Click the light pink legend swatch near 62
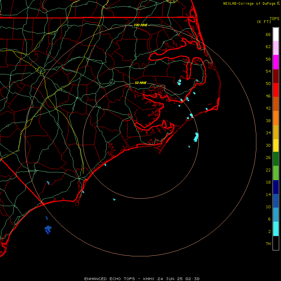The width and height of the screenshot is (281, 281). coord(276,48)
